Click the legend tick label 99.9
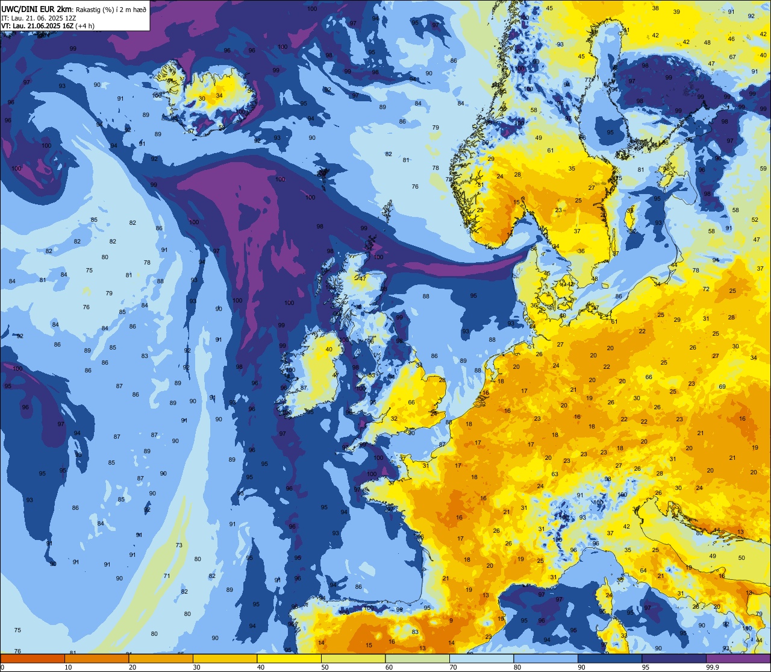The height and width of the screenshot is (672, 771). (x=713, y=667)
